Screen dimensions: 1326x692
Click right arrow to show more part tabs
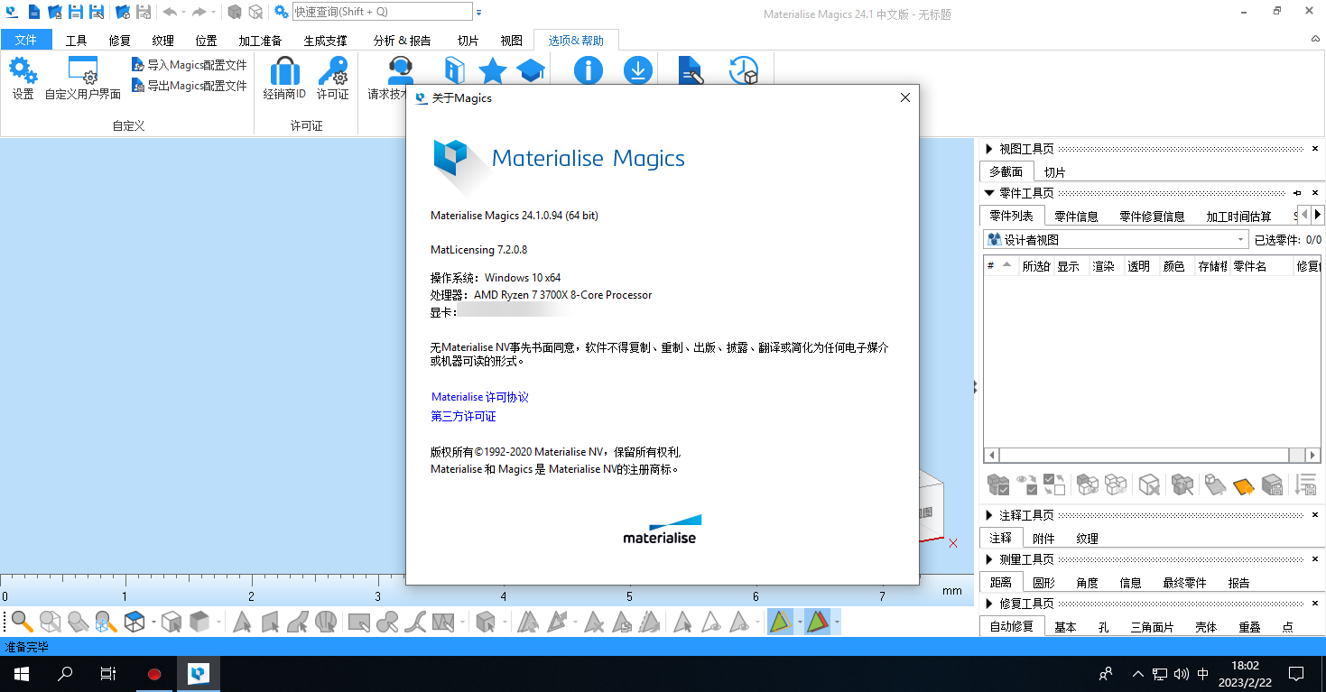click(1318, 215)
